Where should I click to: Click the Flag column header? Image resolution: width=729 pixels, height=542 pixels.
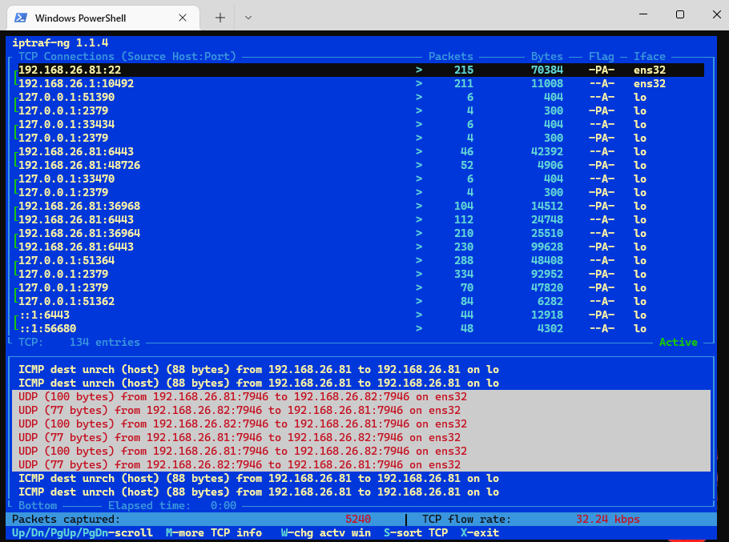pos(601,57)
